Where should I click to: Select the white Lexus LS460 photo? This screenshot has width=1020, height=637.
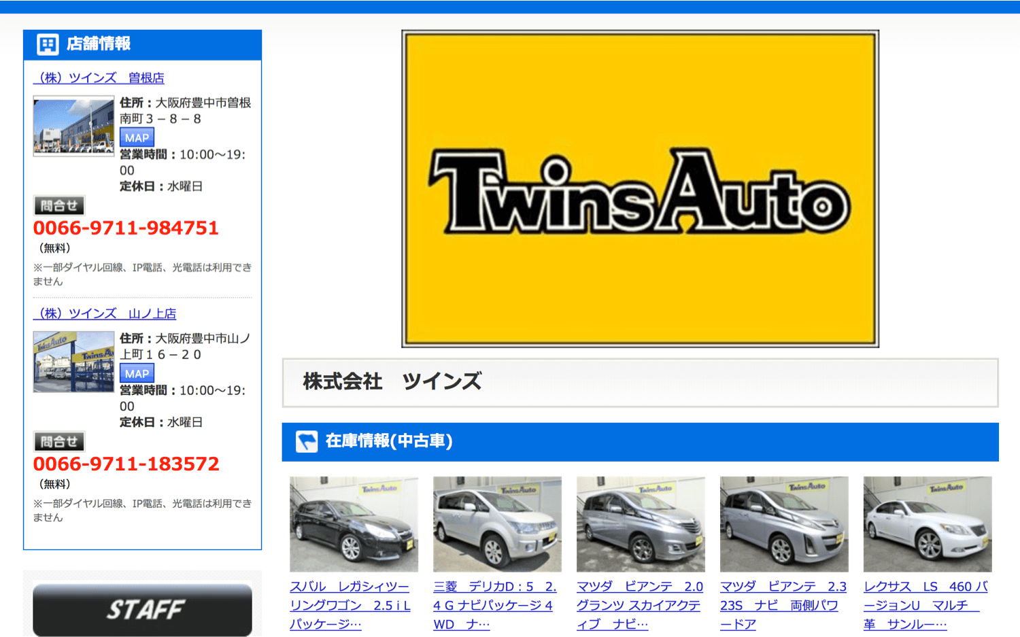tap(928, 524)
